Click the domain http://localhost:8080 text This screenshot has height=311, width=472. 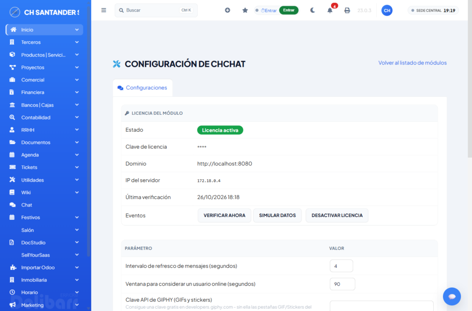[224, 164]
